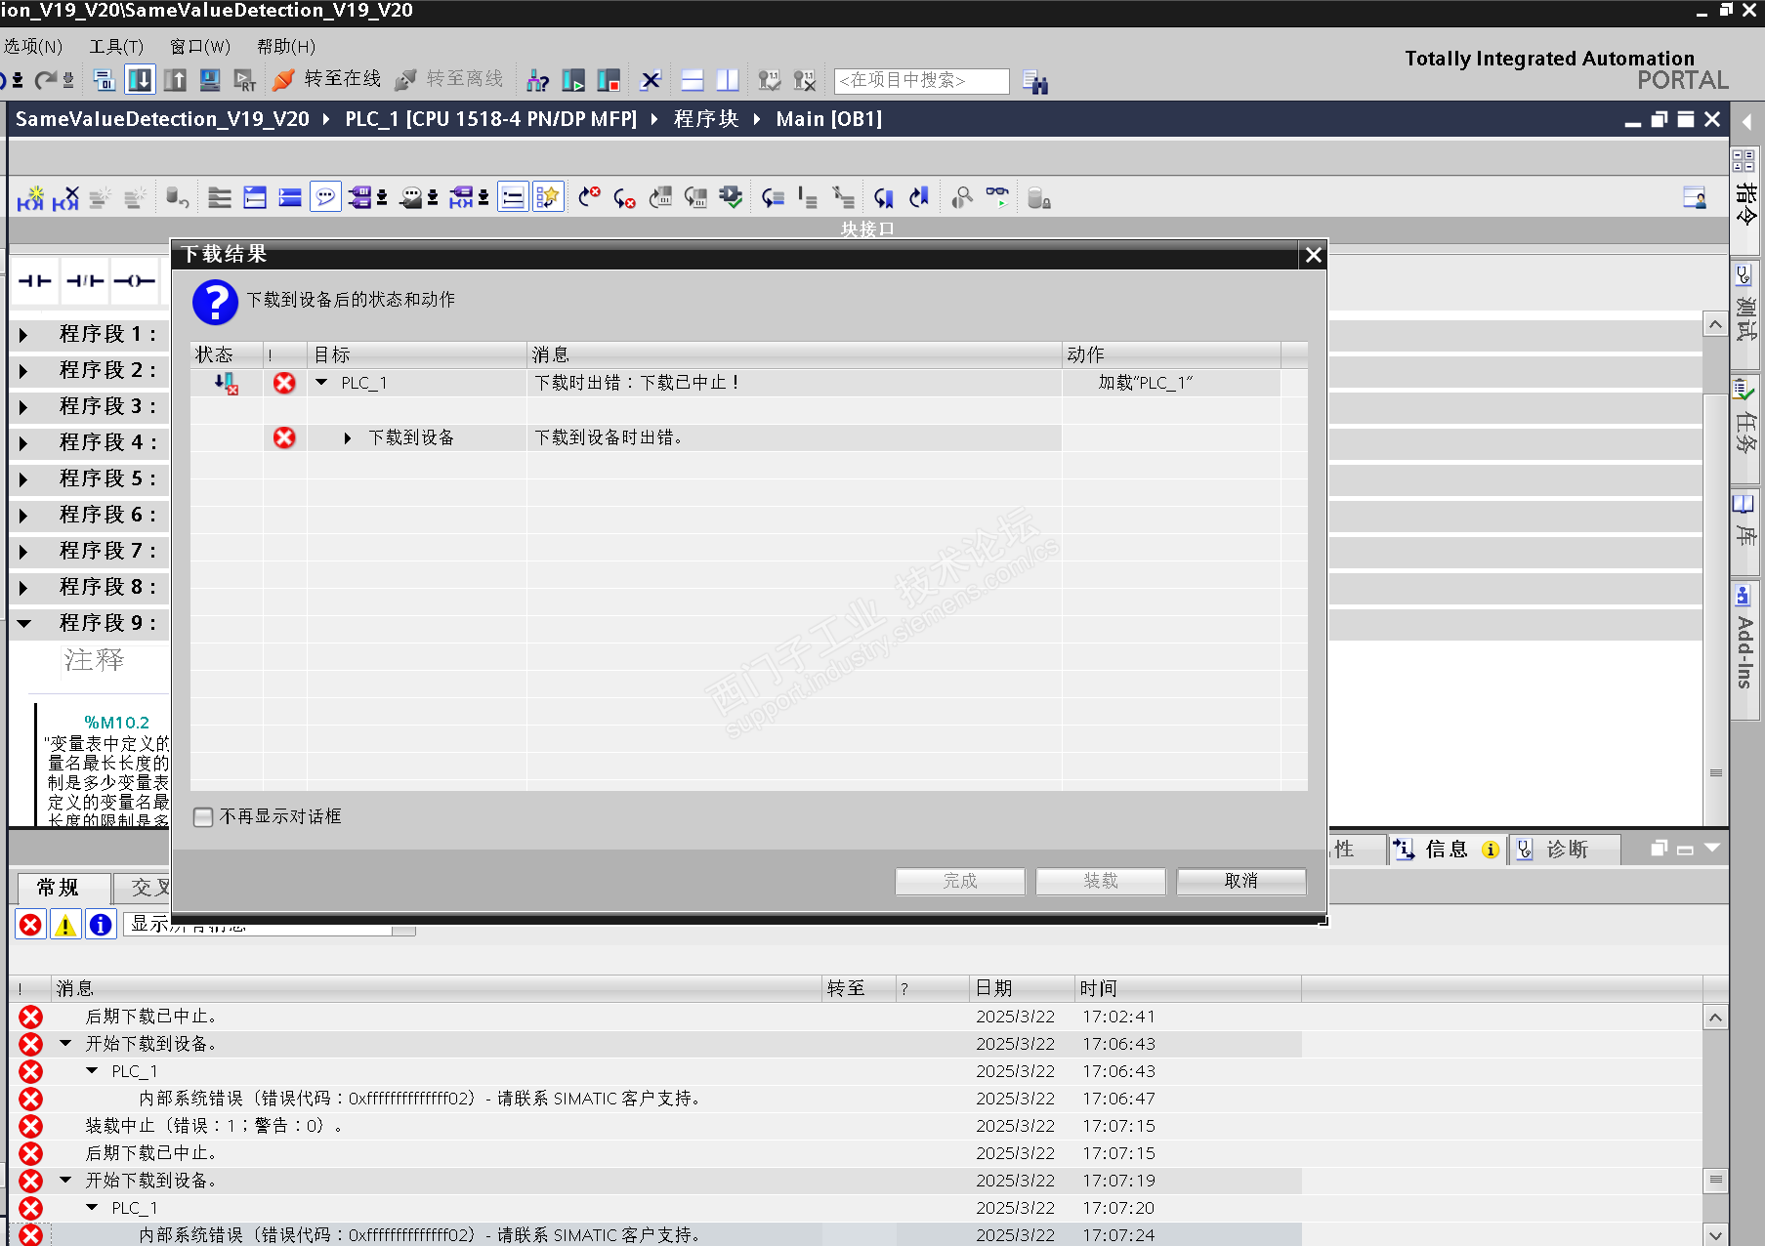1765x1246 pixels.
Task: Expand the 下载到设备 row in dialog
Action: pos(347,438)
